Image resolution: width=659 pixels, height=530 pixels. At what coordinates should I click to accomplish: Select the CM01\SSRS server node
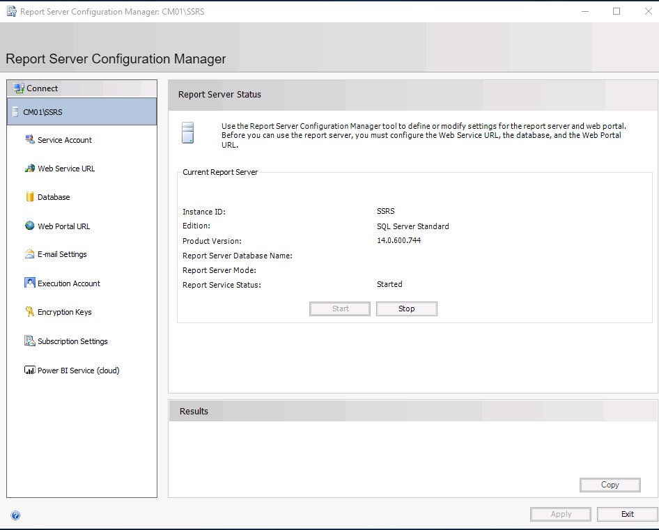(x=82, y=112)
